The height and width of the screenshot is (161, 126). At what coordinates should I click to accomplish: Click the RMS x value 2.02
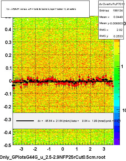(x=120, y=30)
